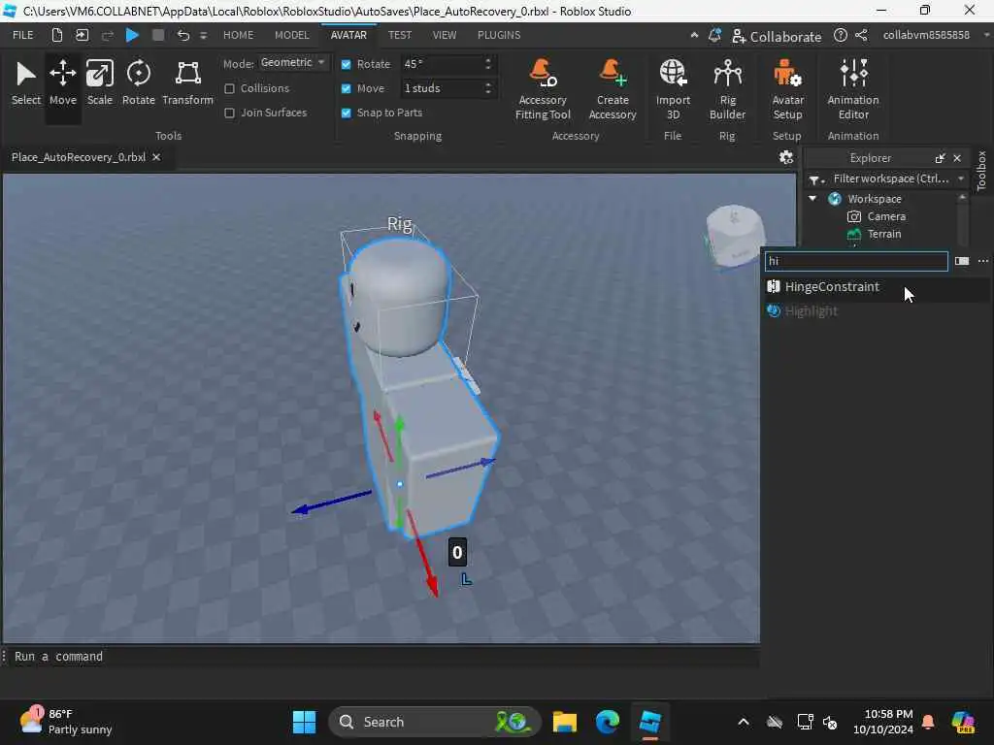Launch Microsoft Edge from taskbar
The image size is (994, 745).
(608, 722)
